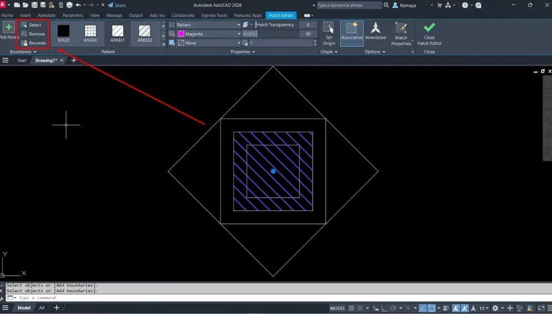Screen dimensions: 552x314
Task: Open the Remaga user account menu
Action: pyautogui.click(x=412, y=6)
